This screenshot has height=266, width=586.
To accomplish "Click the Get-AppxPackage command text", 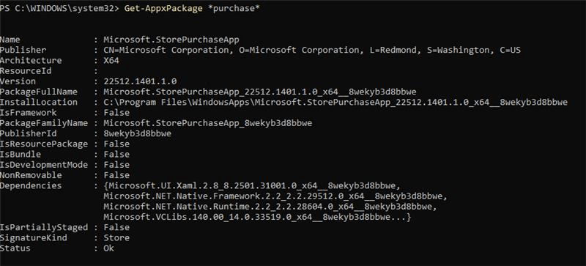I will point(163,9).
